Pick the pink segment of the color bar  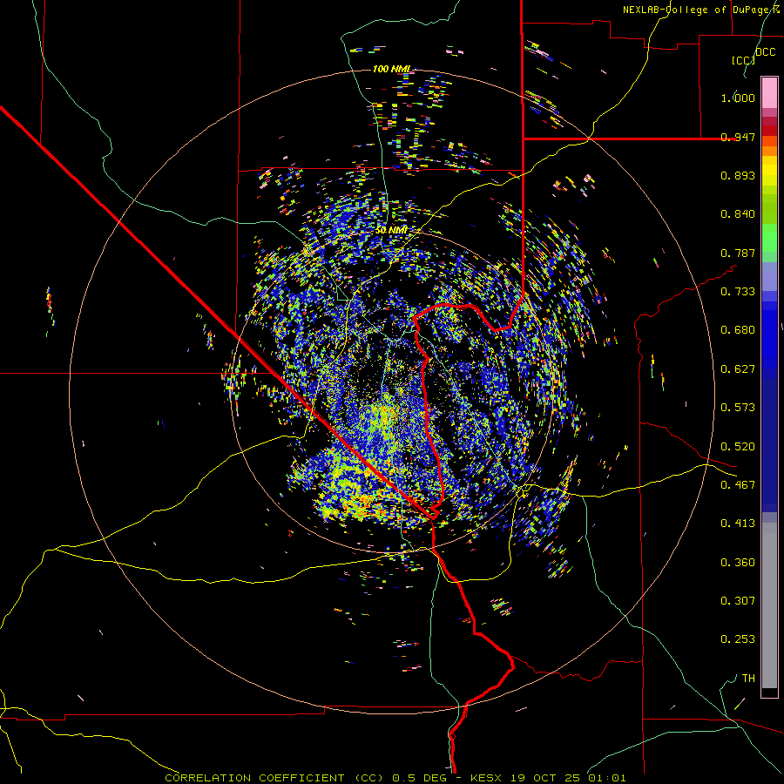(769, 93)
